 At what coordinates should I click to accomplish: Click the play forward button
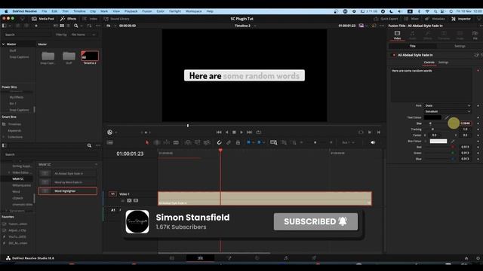tap(241, 132)
